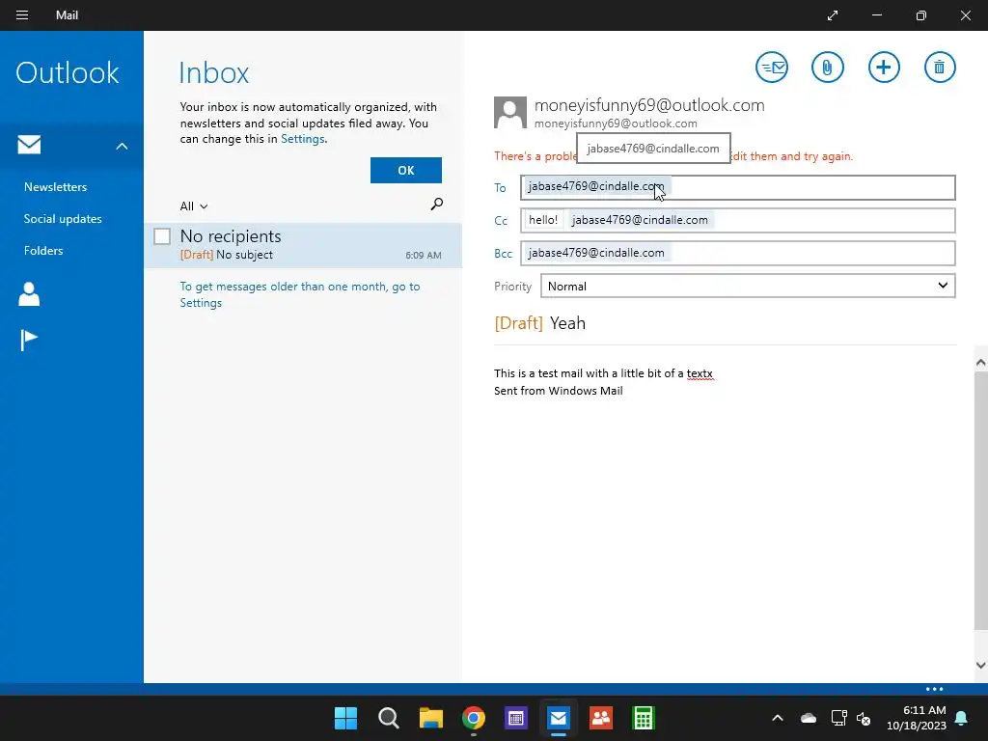Open the green calculator taskbar app
The height and width of the screenshot is (741, 988).
(644, 718)
